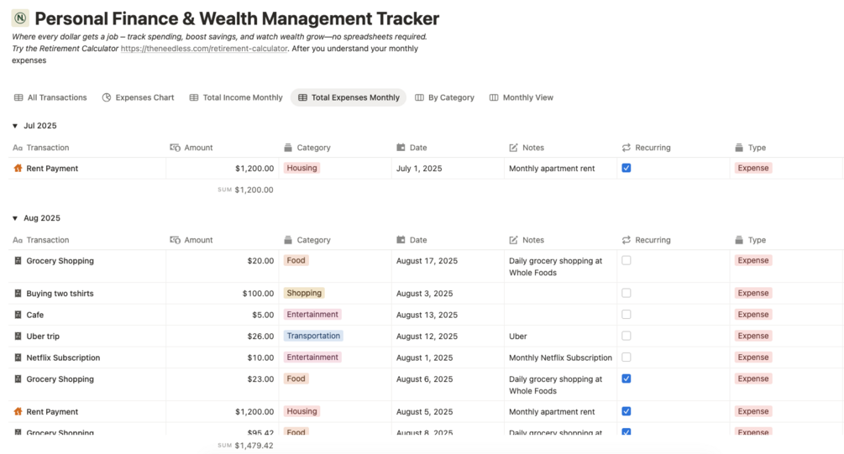Screen dimensions: 844x454
Task: Open the Amount column header menu in Jul
Action: (198, 148)
